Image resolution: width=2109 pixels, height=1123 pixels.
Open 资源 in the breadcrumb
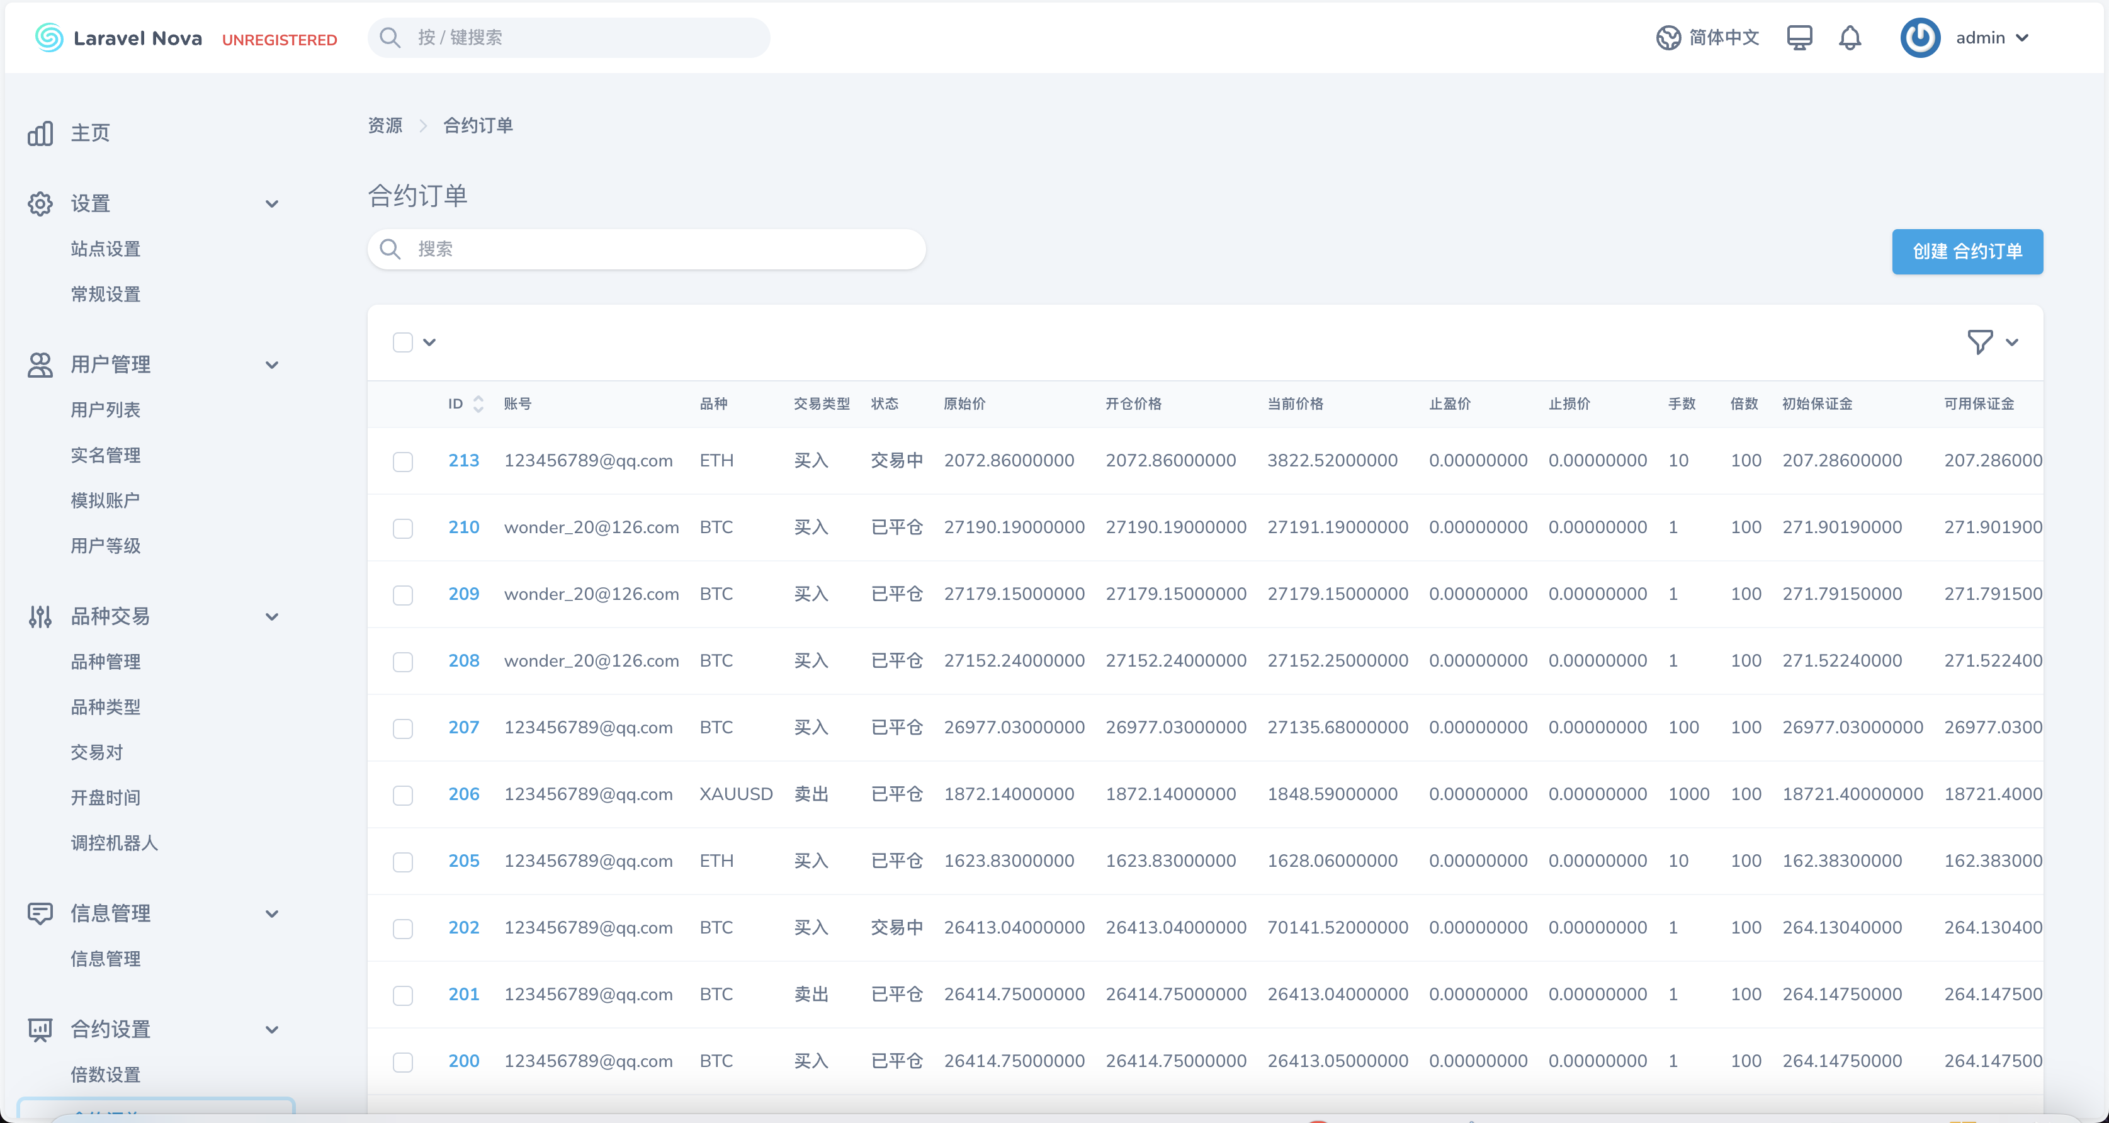(385, 125)
